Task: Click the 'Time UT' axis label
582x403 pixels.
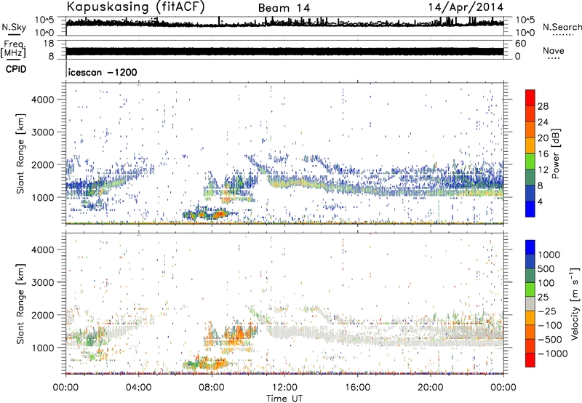Action: [284, 399]
